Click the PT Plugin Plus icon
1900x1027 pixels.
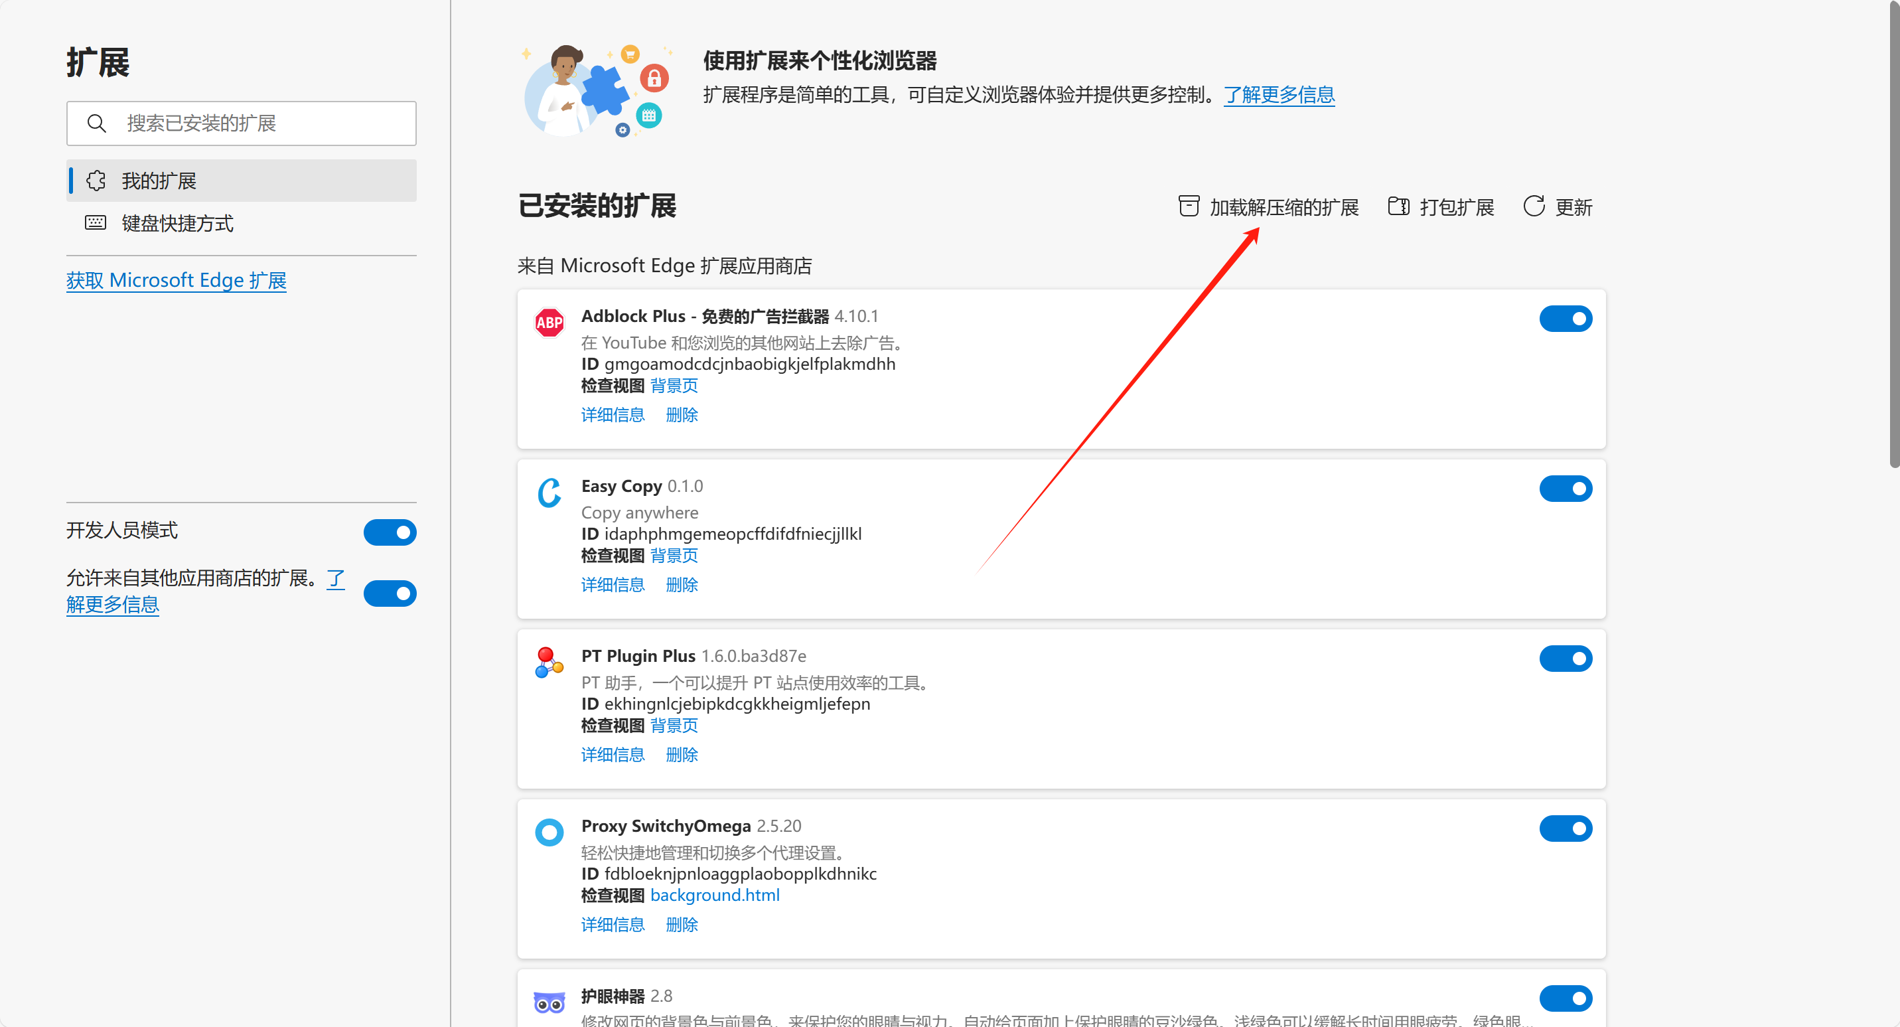(x=549, y=662)
